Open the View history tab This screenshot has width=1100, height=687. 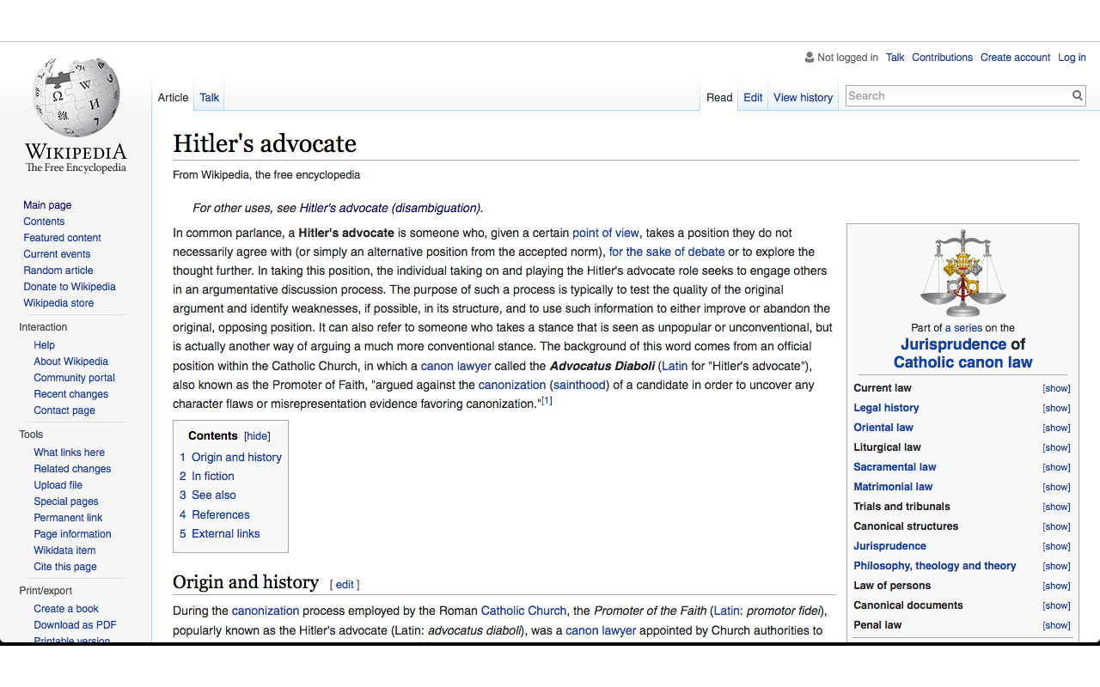[x=803, y=97]
